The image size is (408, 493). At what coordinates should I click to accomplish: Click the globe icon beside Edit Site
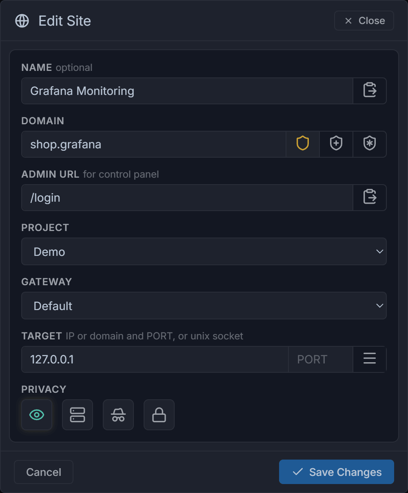[22, 21]
